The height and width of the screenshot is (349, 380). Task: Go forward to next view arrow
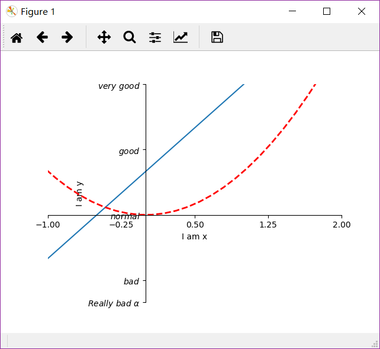point(67,37)
